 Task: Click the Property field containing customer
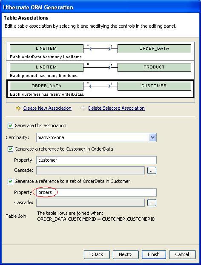point(96,160)
